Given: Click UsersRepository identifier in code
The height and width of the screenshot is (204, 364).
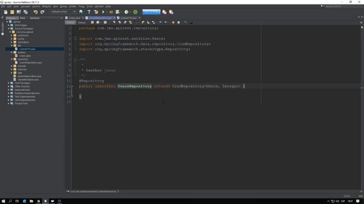Looking at the screenshot, I should click(x=135, y=86).
